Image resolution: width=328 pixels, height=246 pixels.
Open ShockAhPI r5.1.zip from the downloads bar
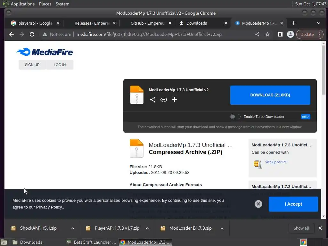pyautogui.click(x=38, y=228)
